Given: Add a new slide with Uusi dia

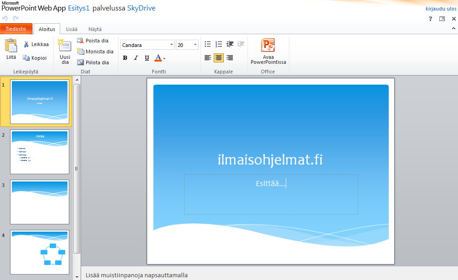Looking at the screenshot, I should click(x=65, y=52).
